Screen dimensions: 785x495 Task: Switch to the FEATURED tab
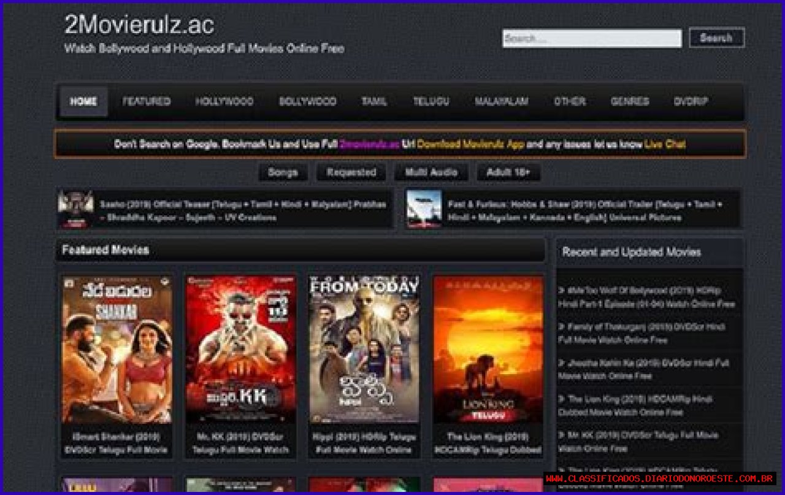coord(147,102)
